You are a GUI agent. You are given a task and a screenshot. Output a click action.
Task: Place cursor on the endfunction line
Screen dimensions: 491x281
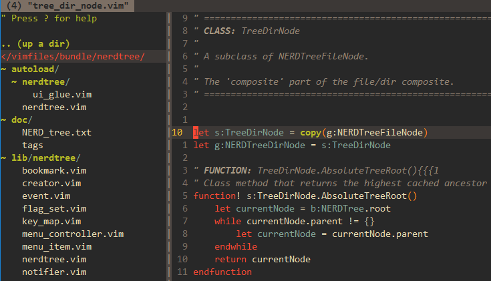222,272
